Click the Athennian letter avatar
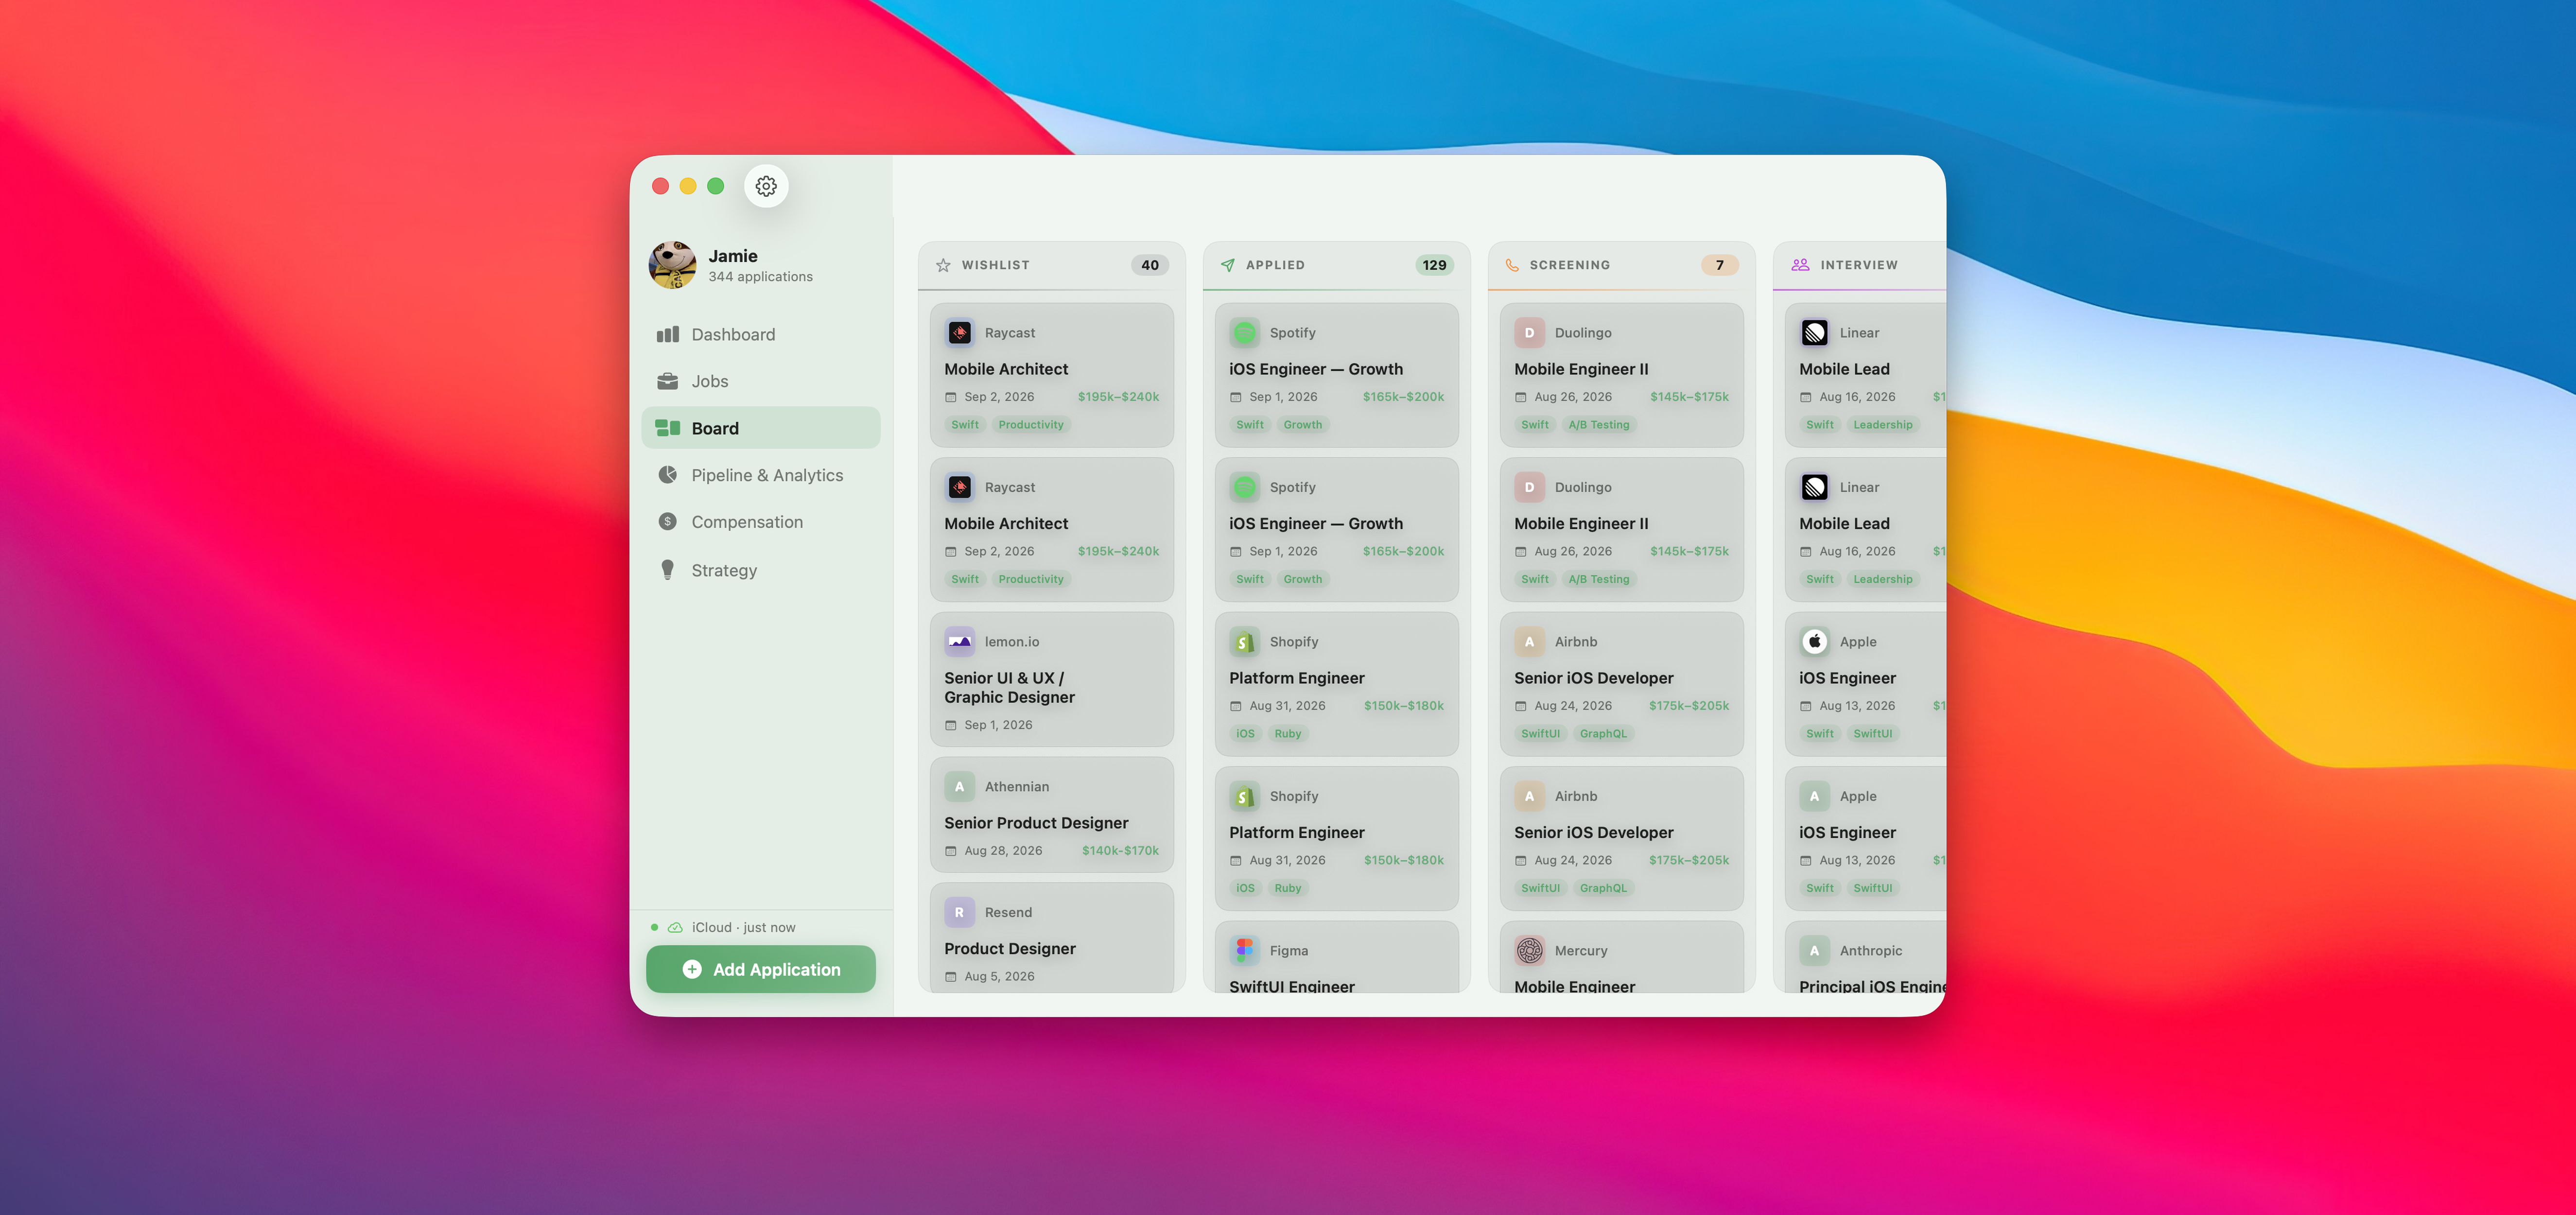Viewport: 2576px width, 1215px height. (x=960, y=787)
